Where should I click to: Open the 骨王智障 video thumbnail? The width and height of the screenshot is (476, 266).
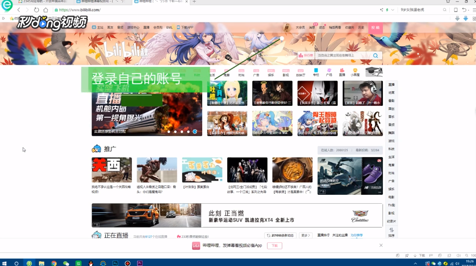tap(317, 123)
